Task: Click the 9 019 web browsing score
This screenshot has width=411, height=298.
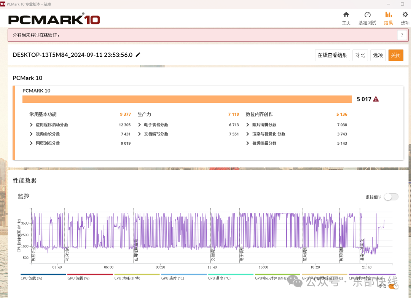Action: [126, 143]
